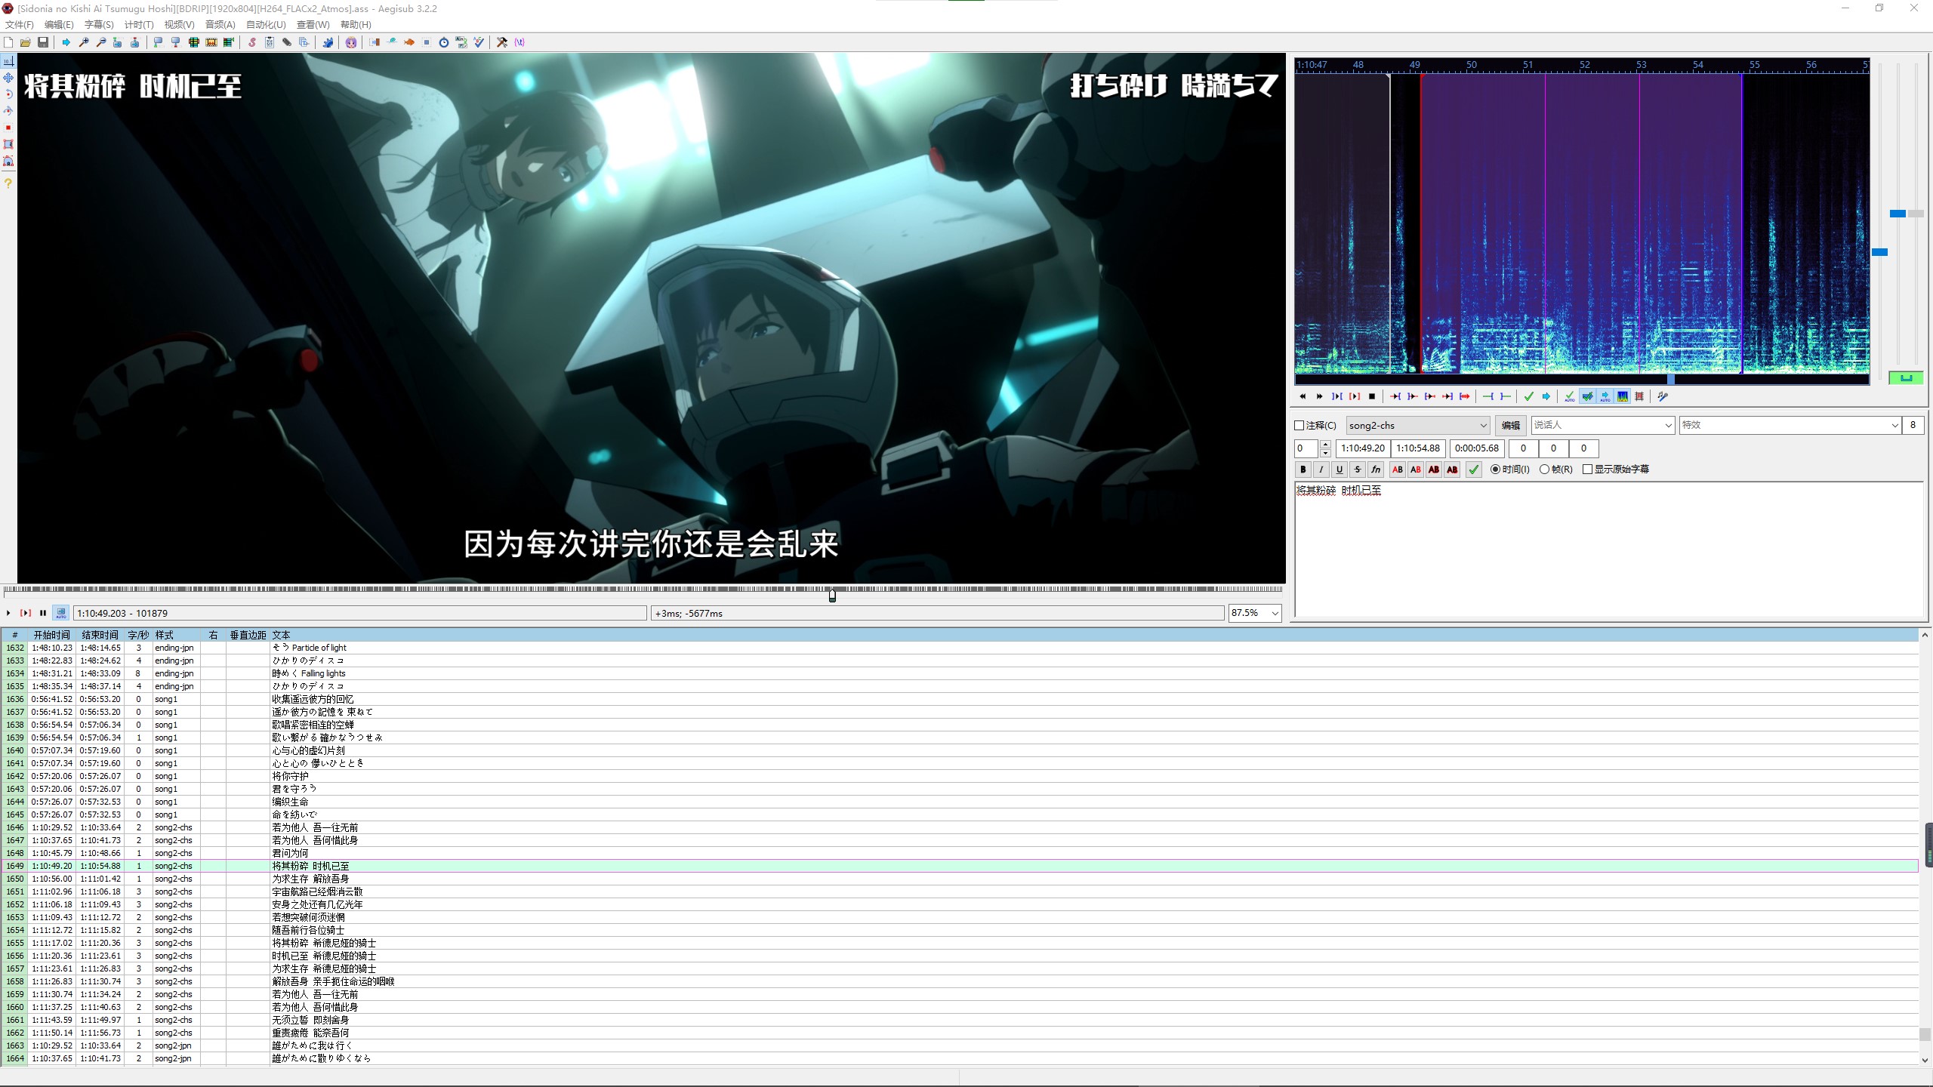Open Automation manager gear icon
Viewport: 1933px width, 1087px height.
click(328, 42)
